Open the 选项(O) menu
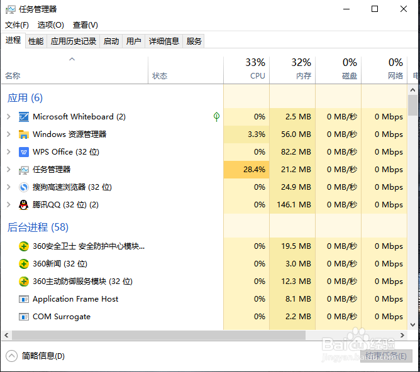 pos(51,25)
